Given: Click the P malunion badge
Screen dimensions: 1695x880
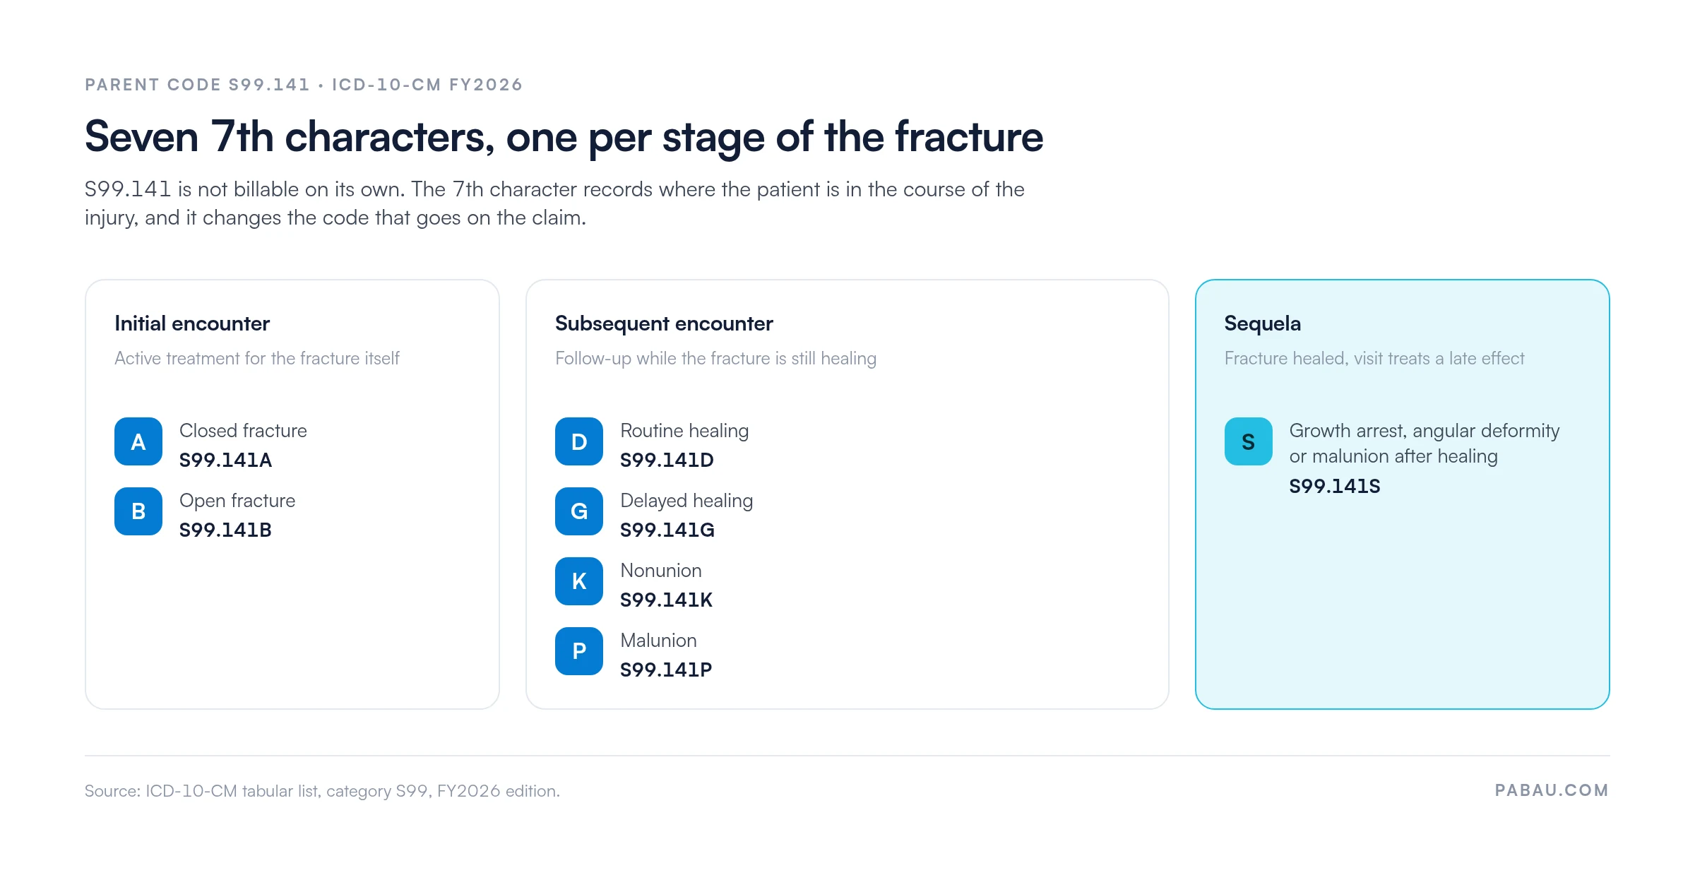Looking at the screenshot, I should click(x=579, y=651).
